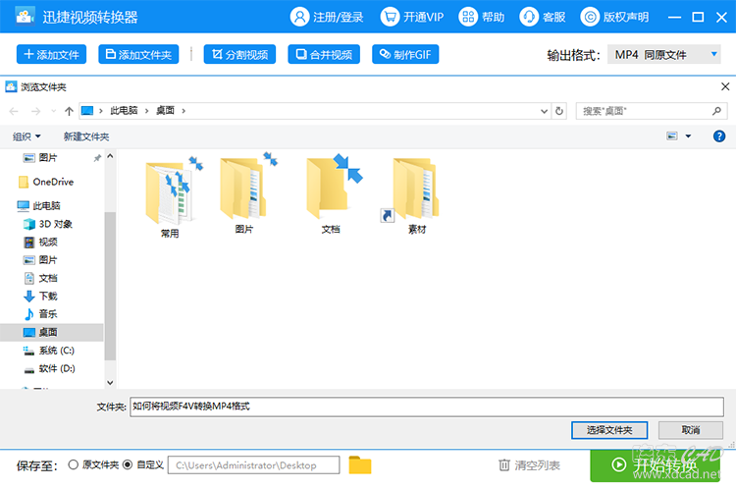Open the view options dropdown arrow

(688, 136)
